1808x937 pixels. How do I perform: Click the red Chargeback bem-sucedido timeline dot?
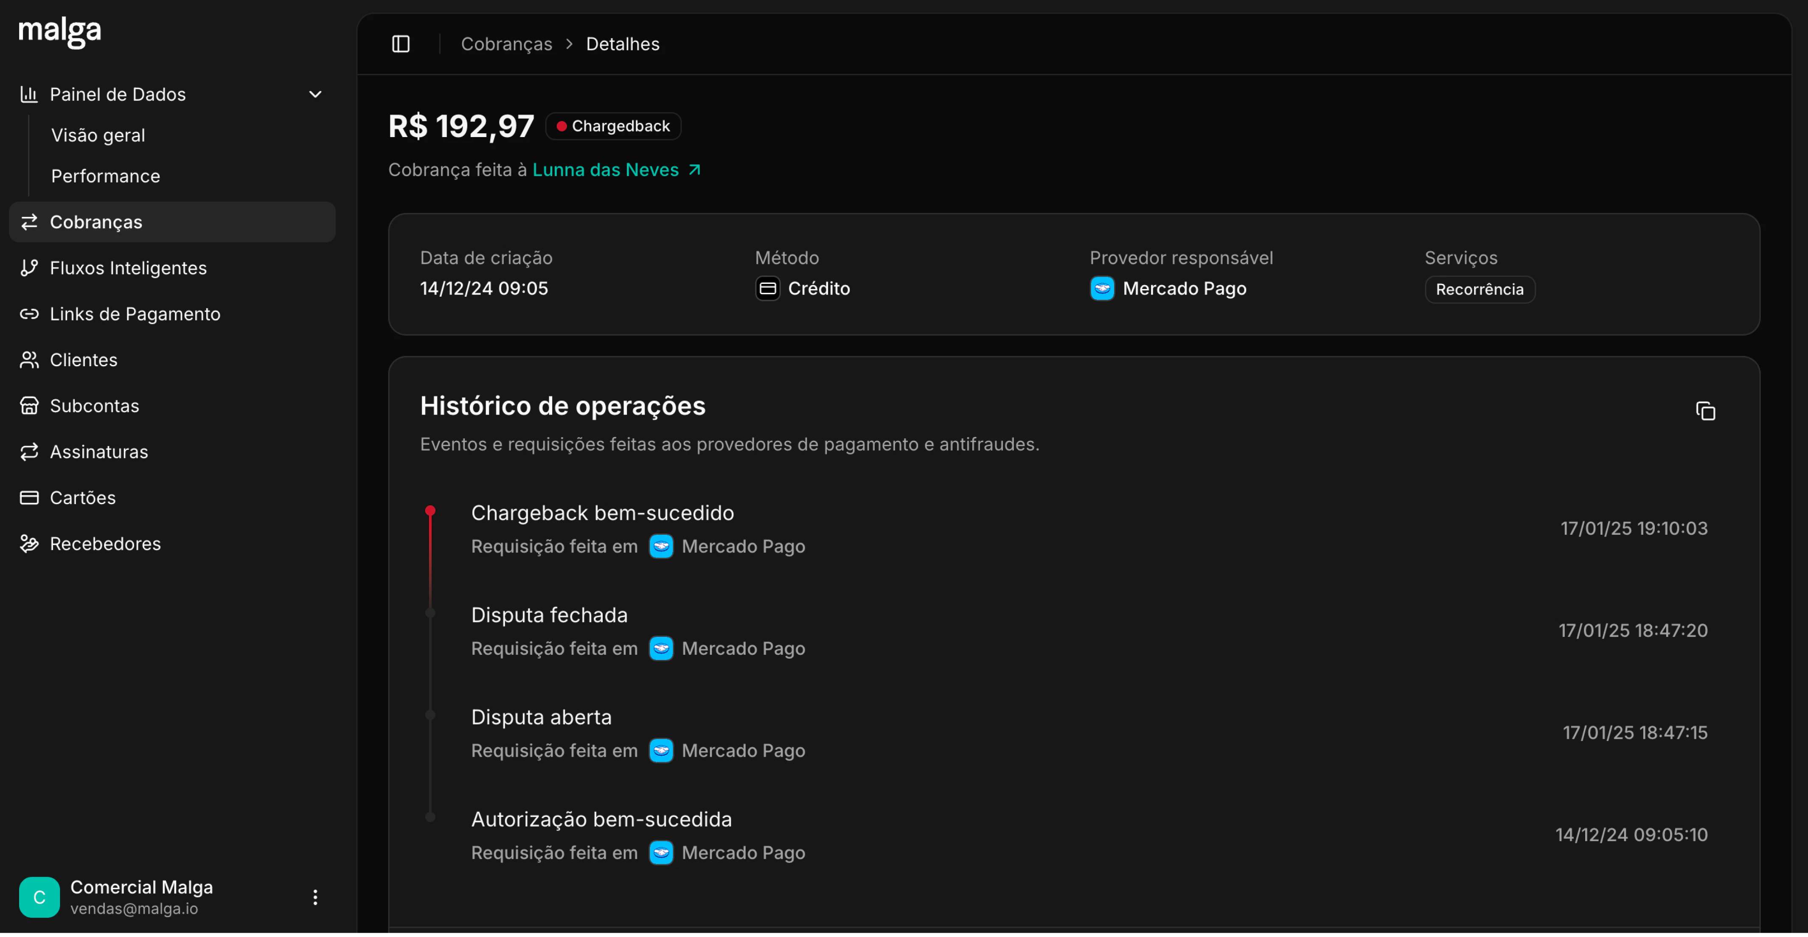click(x=430, y=511)
